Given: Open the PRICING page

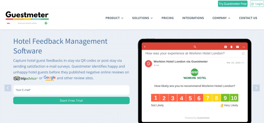Looking at the screenshot, I should (x=168, y=18).
